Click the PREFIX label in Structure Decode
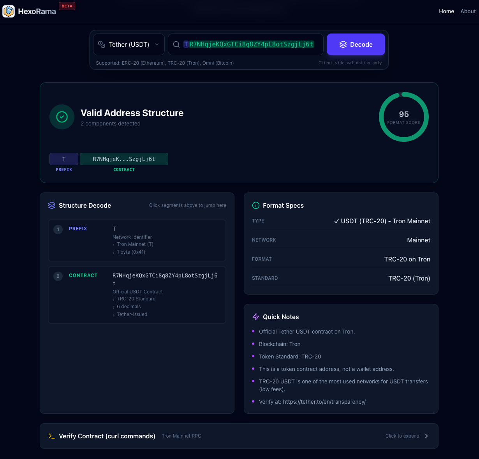Screen dimensions: 479x459 pyautogui.click(x=78, y=229)
